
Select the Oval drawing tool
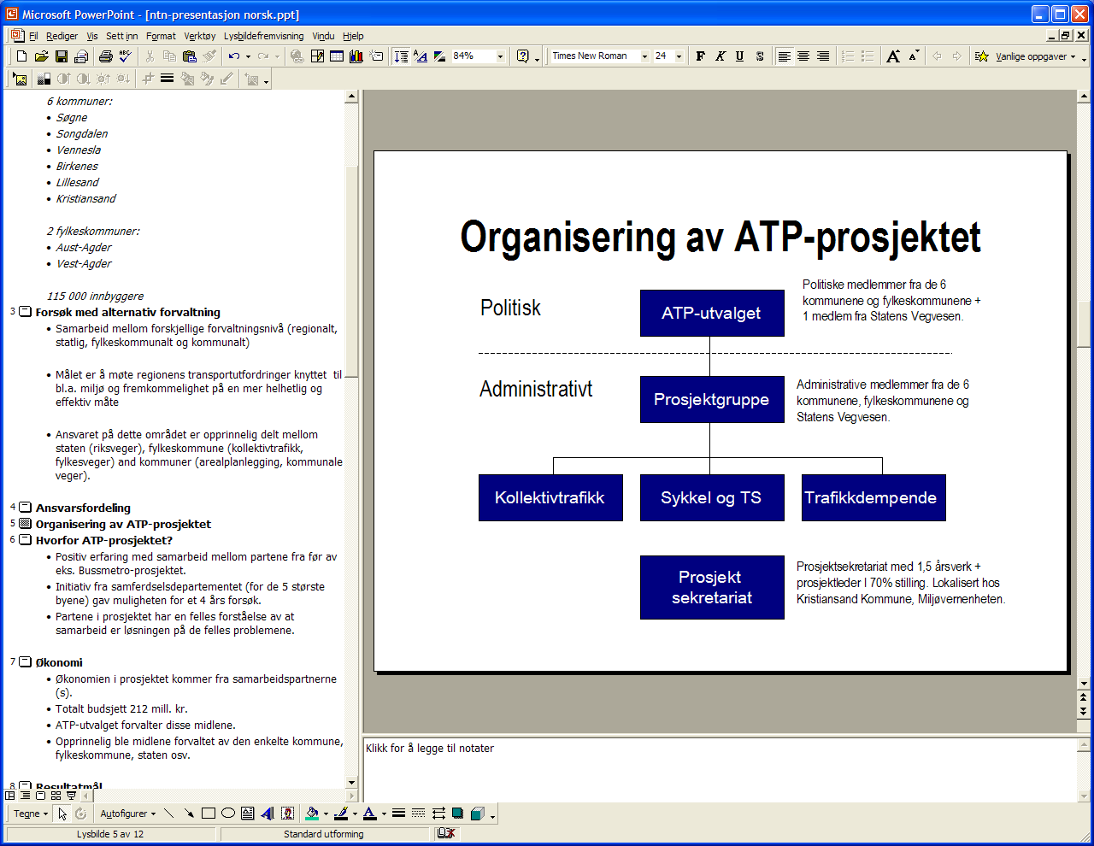(228, 814)
